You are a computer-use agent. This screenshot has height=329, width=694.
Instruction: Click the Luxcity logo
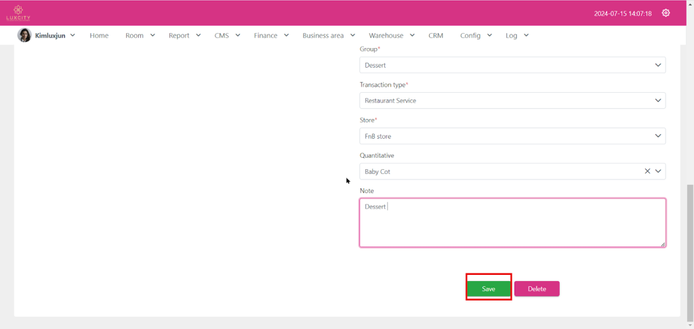click(x=18, y=13)
